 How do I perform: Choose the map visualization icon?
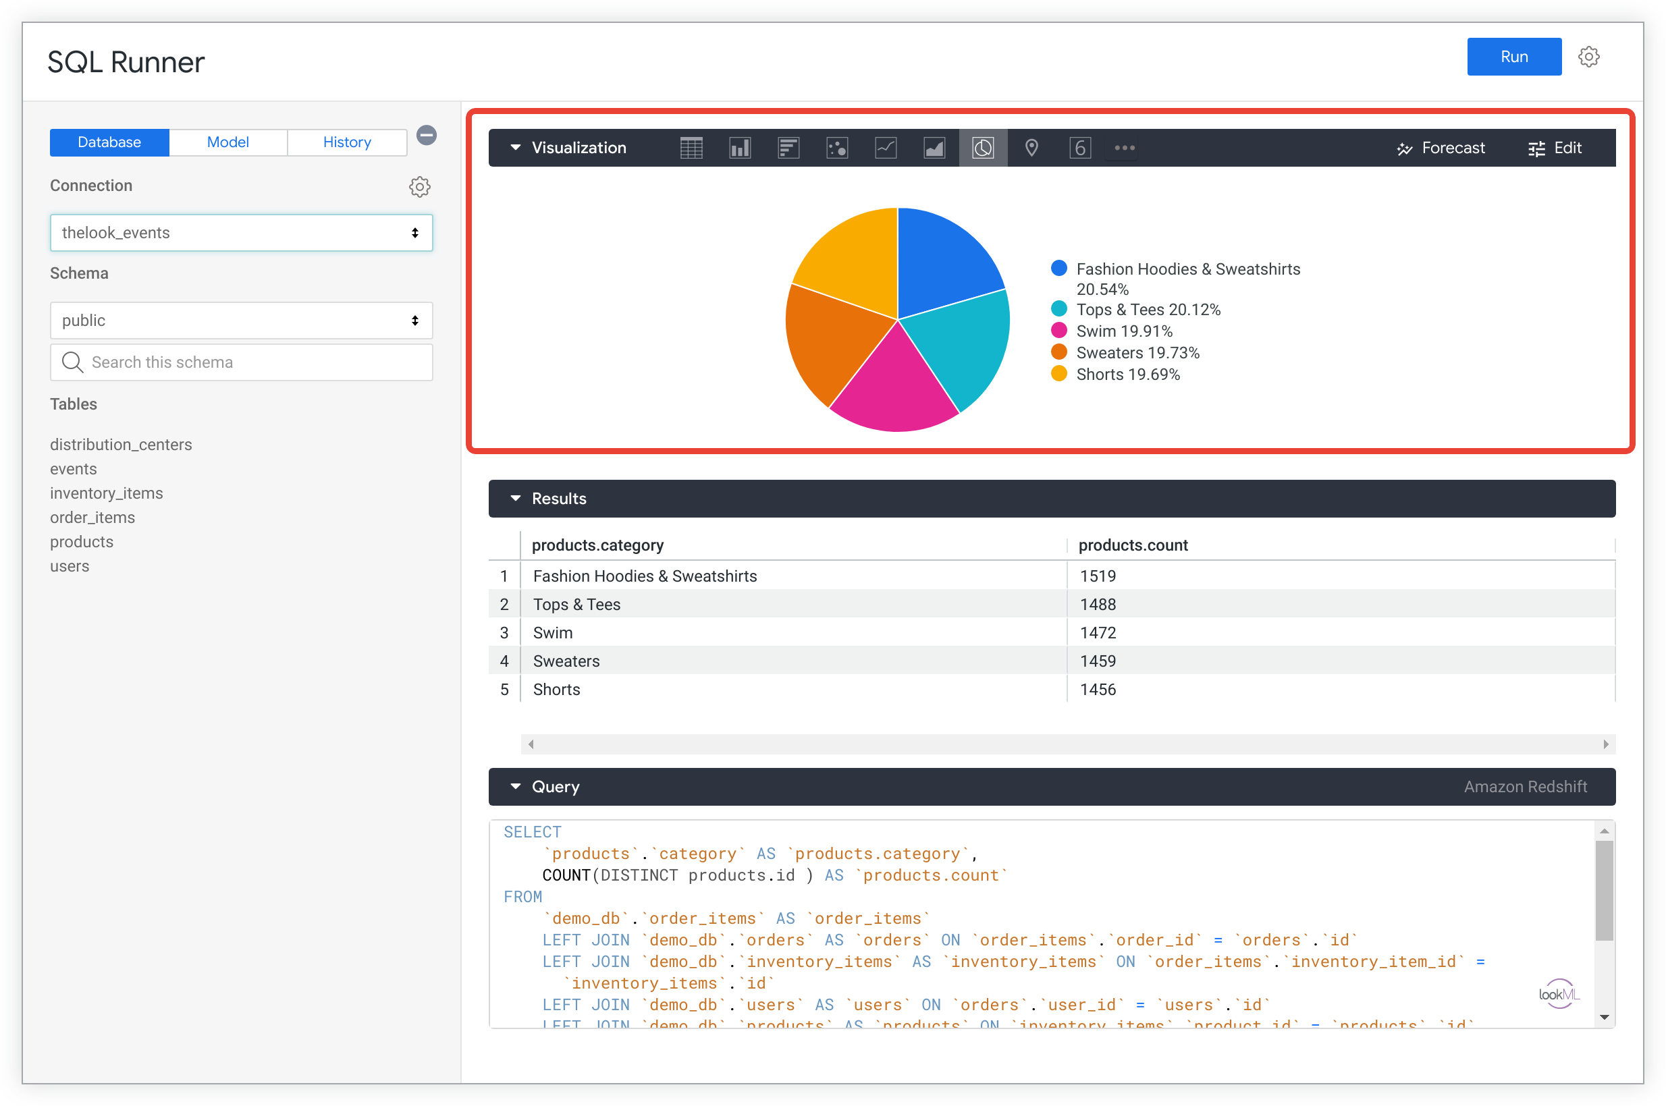pos(1031,147)
